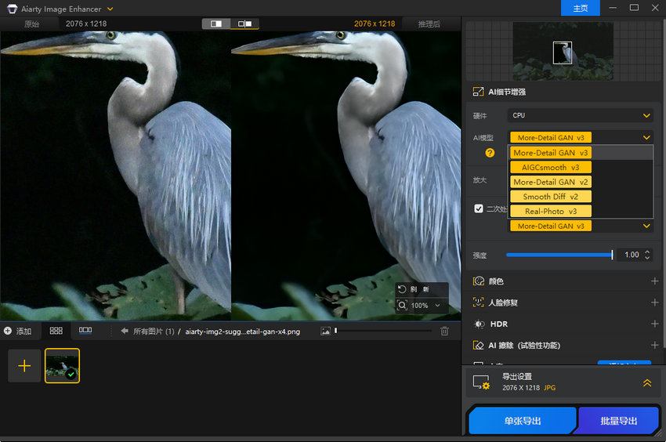
Task: Click the 导出设置 export settings icon
Action: pyautogui.click(x=482, y=382)
